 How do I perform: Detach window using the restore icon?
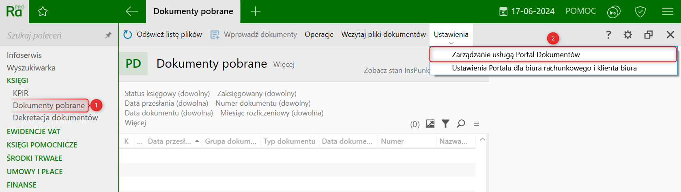tap(649, 35)
